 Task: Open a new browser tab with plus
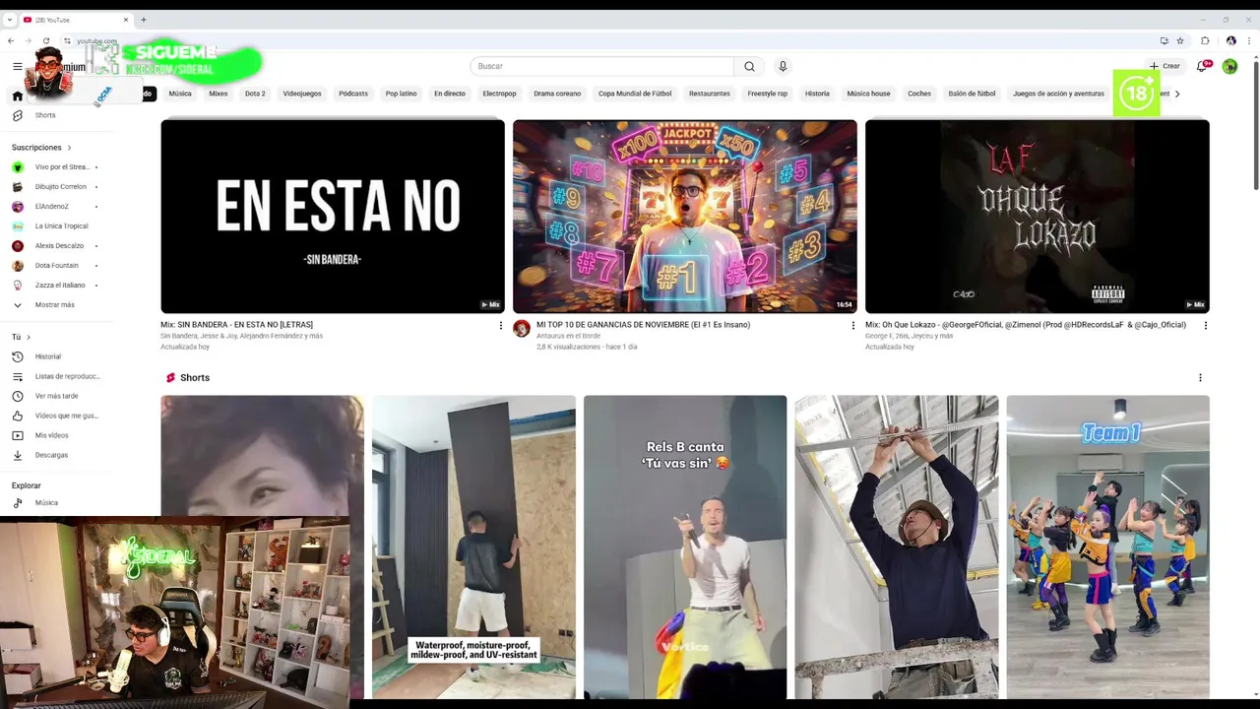point(144,20)
